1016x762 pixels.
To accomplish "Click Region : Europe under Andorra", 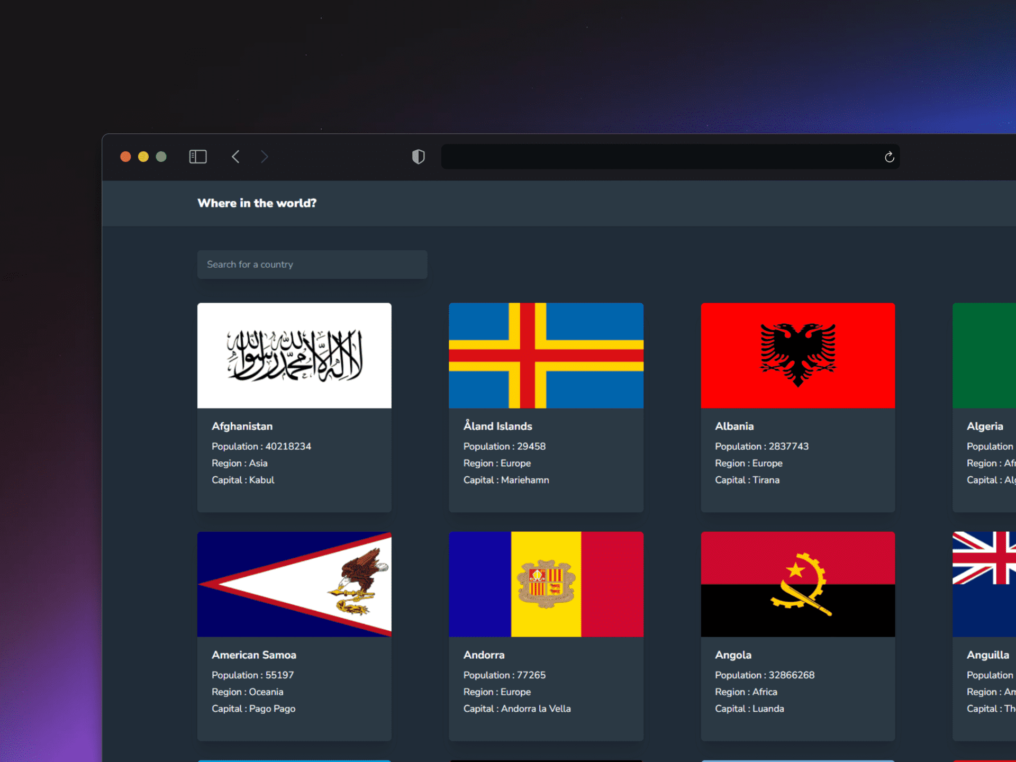I will point(497,692).
